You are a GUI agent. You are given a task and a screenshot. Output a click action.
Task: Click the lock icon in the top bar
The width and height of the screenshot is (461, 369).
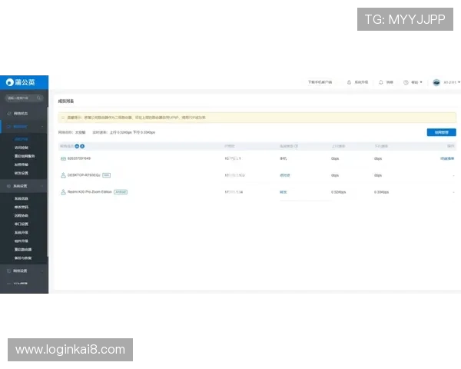349,81
